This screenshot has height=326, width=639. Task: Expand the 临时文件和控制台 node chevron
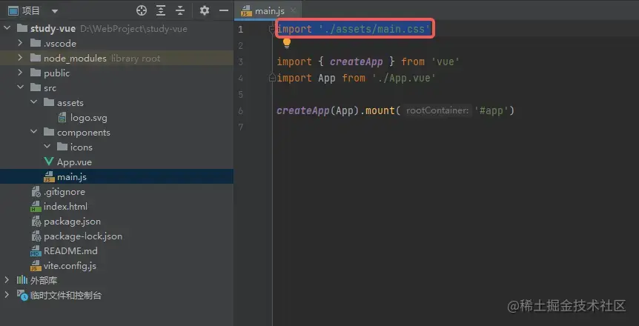tap(7, 294)
